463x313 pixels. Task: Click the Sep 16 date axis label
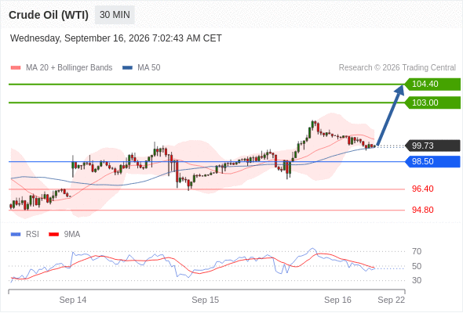click(x=337, y=300)
